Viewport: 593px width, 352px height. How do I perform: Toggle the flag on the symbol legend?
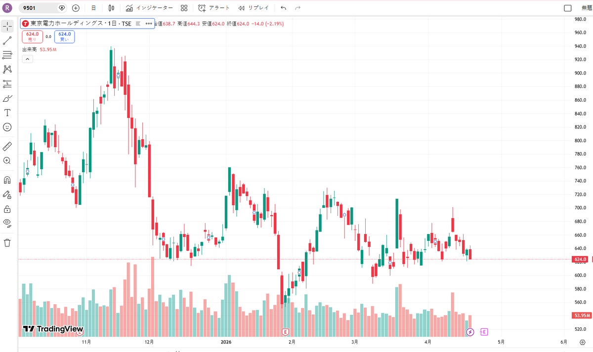[x=138, y=23]
